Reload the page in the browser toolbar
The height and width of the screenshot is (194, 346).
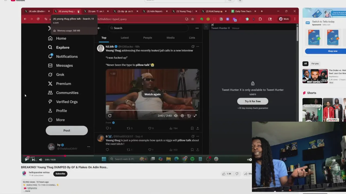pyautogui.click(x=38, y=19)
